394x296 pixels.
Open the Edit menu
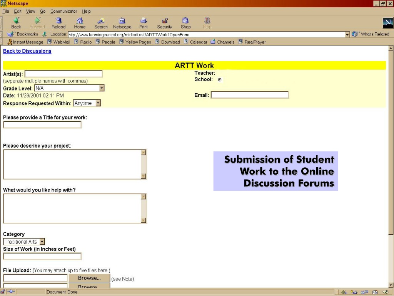[x=18, y=11]
